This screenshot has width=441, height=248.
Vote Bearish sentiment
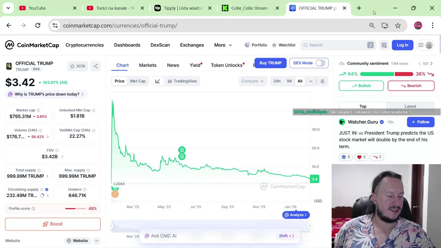click(x=411, y=86)
